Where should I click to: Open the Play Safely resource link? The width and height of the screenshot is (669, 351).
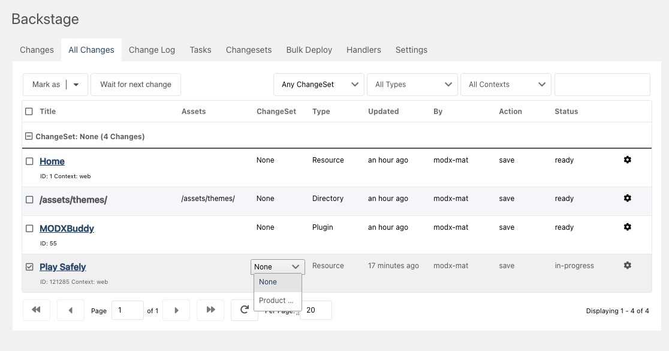[63, 267]
